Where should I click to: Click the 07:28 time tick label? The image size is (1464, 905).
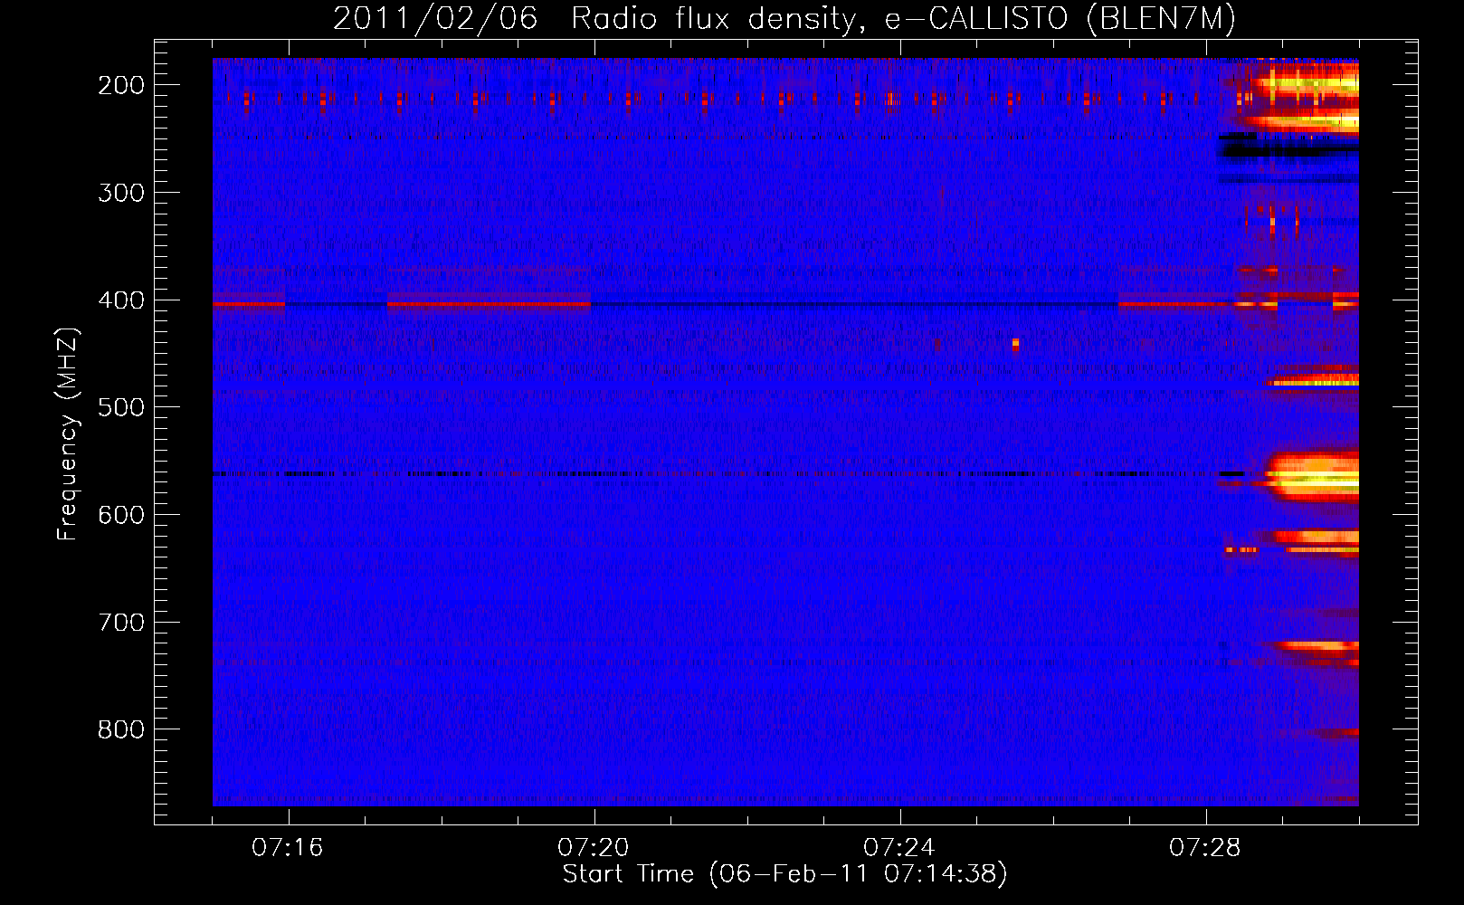pyautogui.click(x=1205, y=848)
